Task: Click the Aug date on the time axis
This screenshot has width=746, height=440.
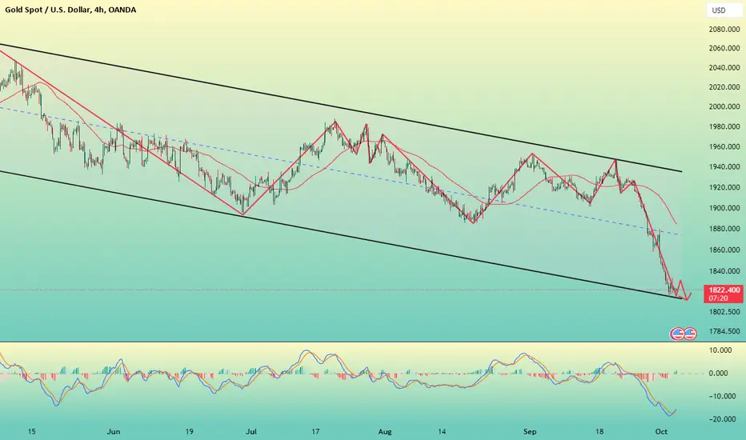Action: coord(385,432)
